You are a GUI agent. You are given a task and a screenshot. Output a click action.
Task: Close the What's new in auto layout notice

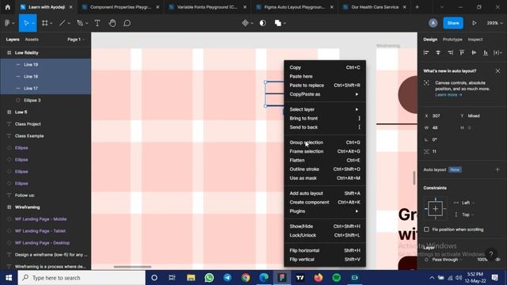tap(497, 70)
